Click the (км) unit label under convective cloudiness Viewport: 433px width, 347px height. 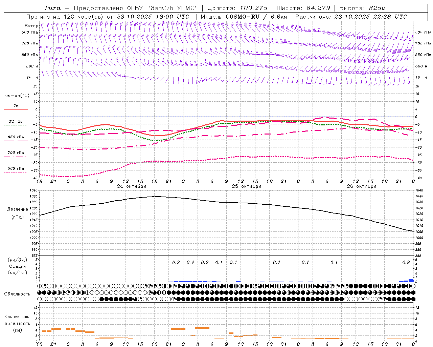(x=17, y=330)
